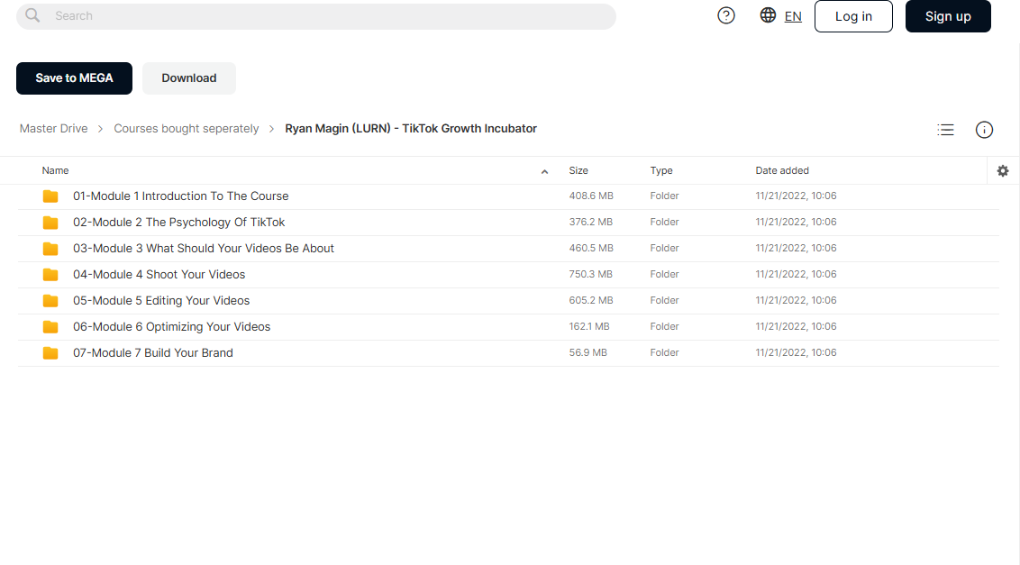This screenshot has height=565, width=1020.
Task: Toggle the Name sort direction arrow
Action: pos(544,172)
